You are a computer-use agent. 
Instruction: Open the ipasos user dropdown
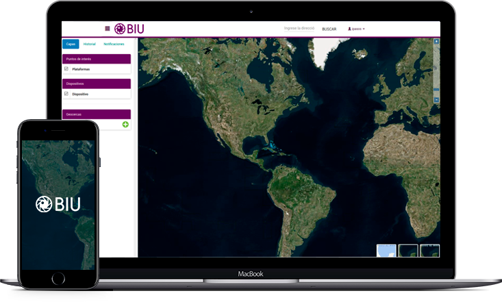[358, 29]
